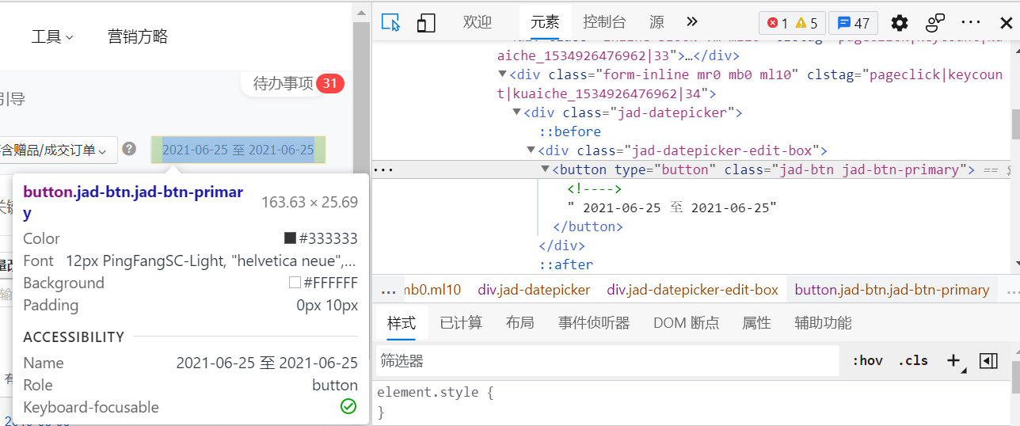Click breadcrumb div.jad-datepicker-edit-box
Viewport: 1020px width, 426px height.
pos(693,290)
